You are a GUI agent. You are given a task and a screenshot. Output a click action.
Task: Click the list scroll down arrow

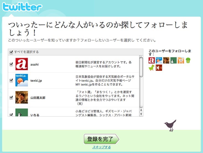[x=141, y=114]
